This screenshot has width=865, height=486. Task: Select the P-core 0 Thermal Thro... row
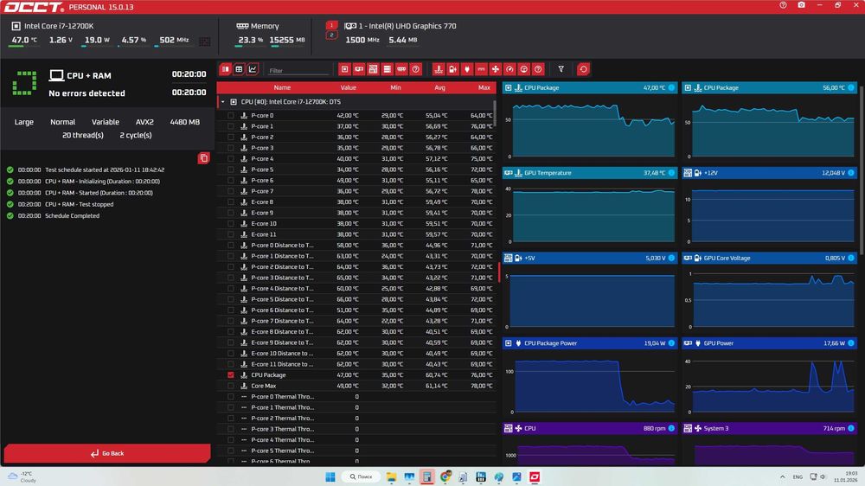pyautogui.click(x=356, y=397)
